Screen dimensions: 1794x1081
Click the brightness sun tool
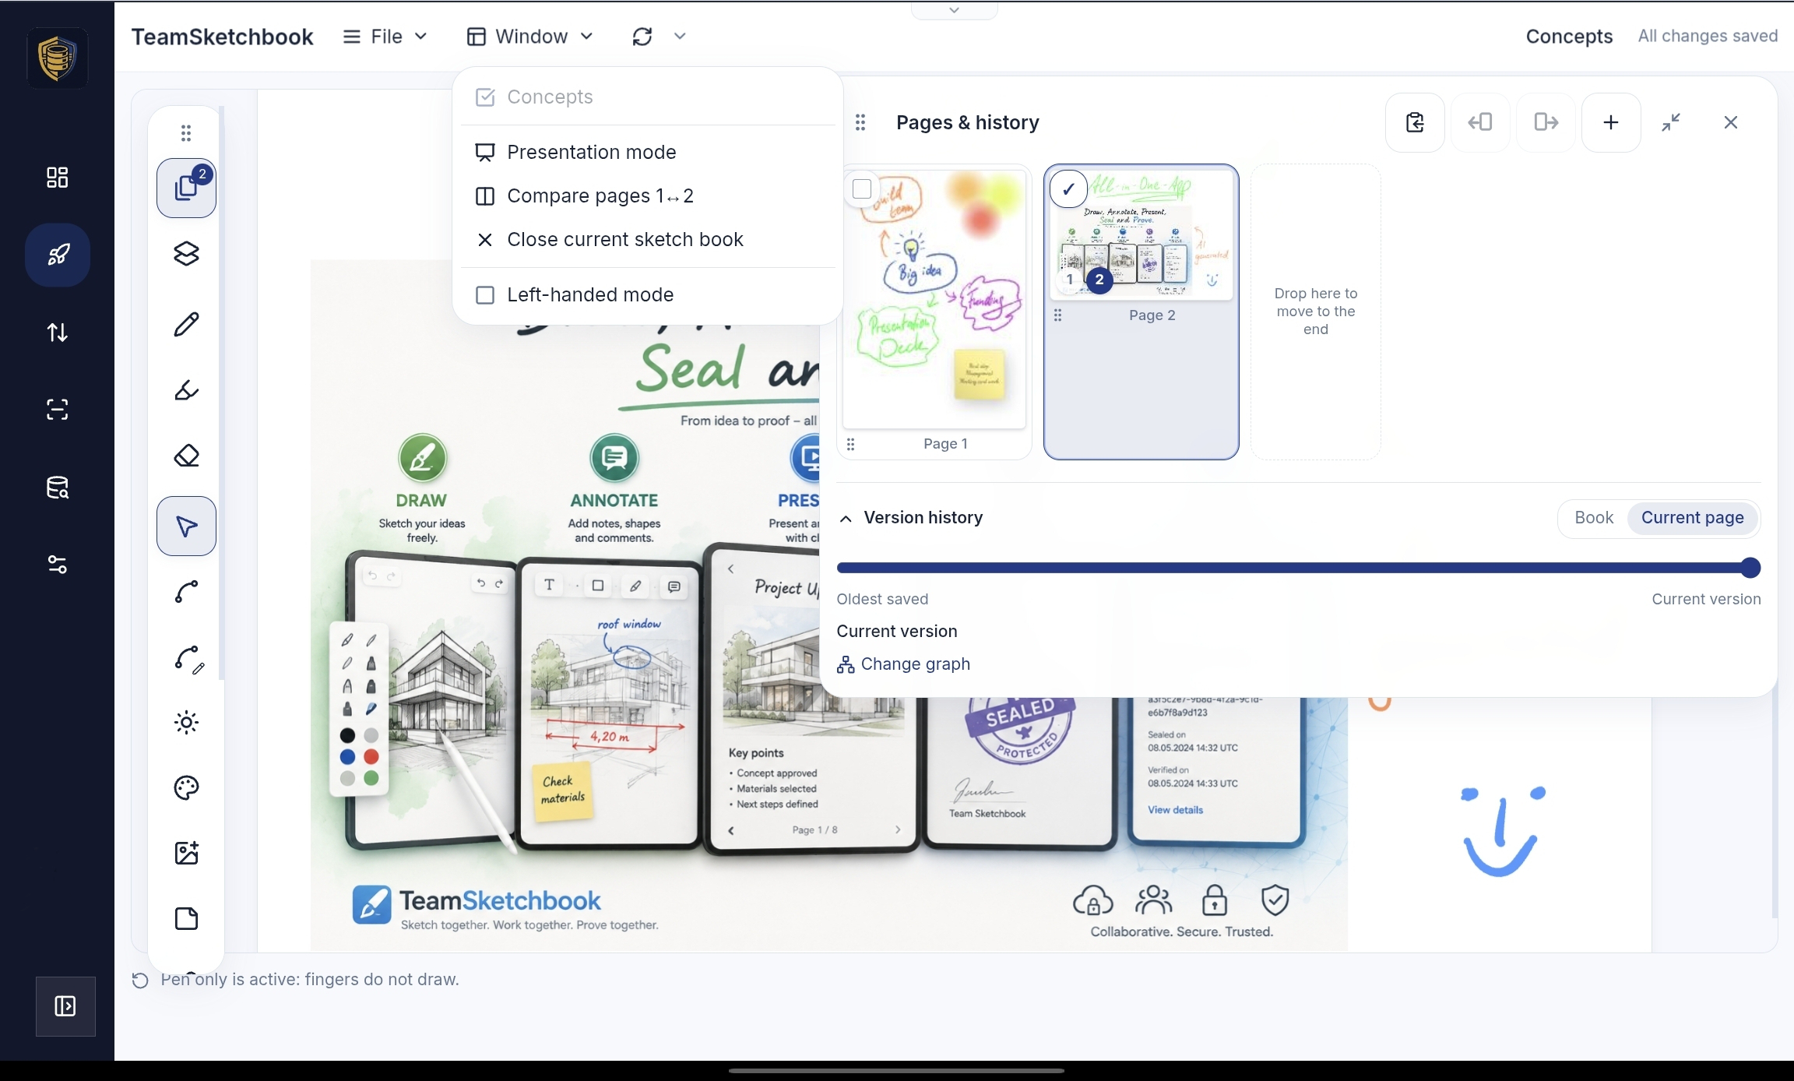186,723
